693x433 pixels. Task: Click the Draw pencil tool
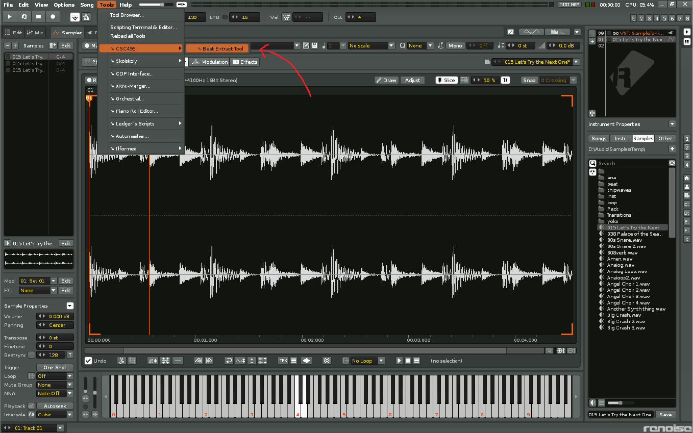pyautogui.click(x=386, y=80)
